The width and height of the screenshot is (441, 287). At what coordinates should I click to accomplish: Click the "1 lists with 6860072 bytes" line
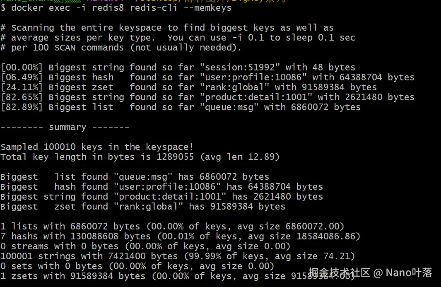(x=172, y=226)
